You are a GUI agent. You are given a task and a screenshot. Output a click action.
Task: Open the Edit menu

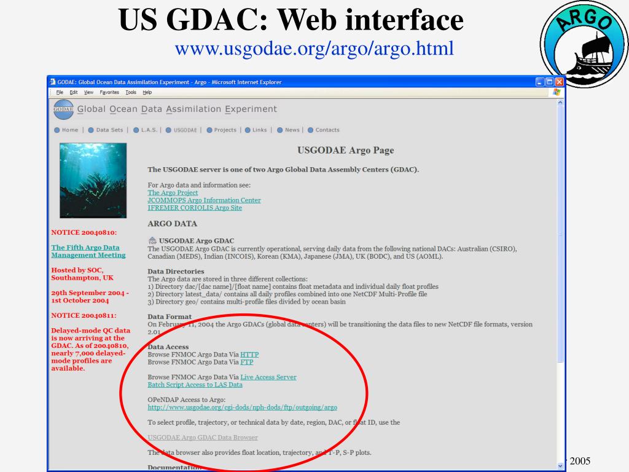[x=74, y=92]
